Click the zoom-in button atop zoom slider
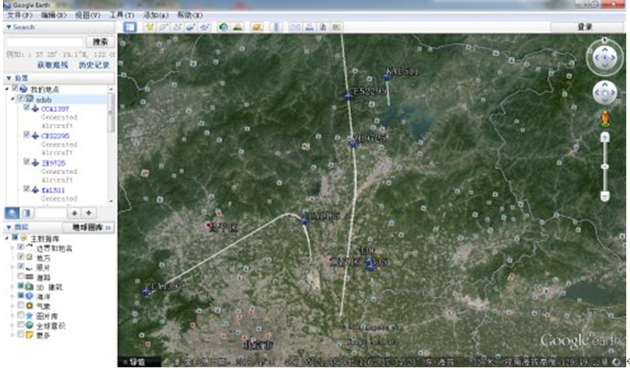The image size is (630, 368). pyautogui.click(x=605, y=138)
